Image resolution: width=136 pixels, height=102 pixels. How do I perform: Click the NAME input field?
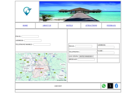(x=106, y=53)
